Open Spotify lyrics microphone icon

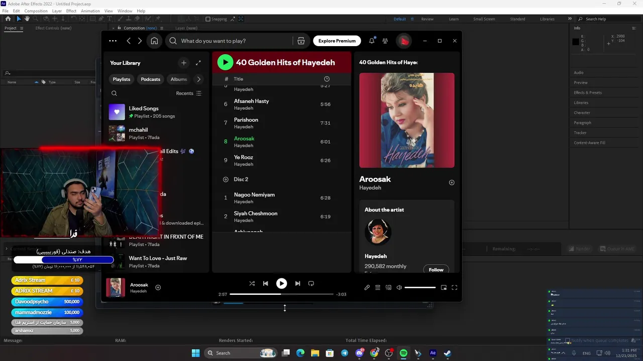[x=367, y=287]
